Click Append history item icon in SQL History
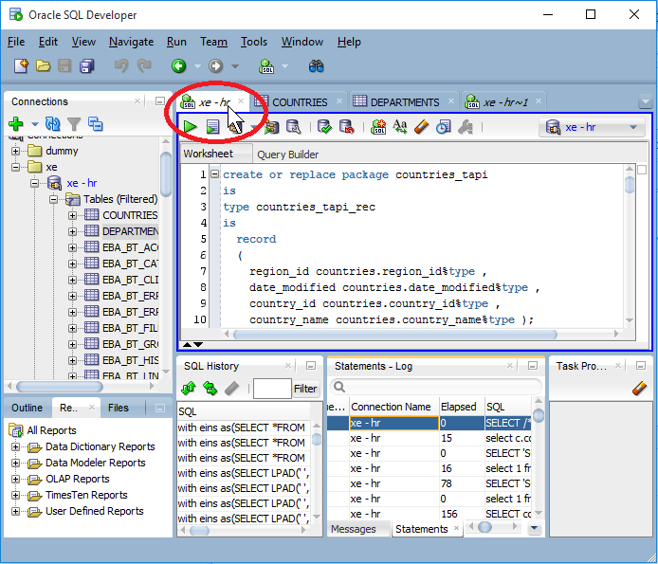 (189, 389)
